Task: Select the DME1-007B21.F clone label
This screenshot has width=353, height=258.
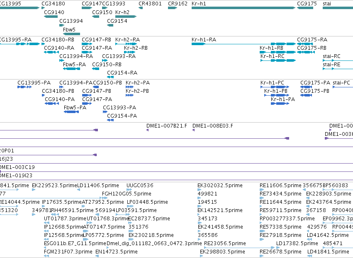Action: pos(167,126)
